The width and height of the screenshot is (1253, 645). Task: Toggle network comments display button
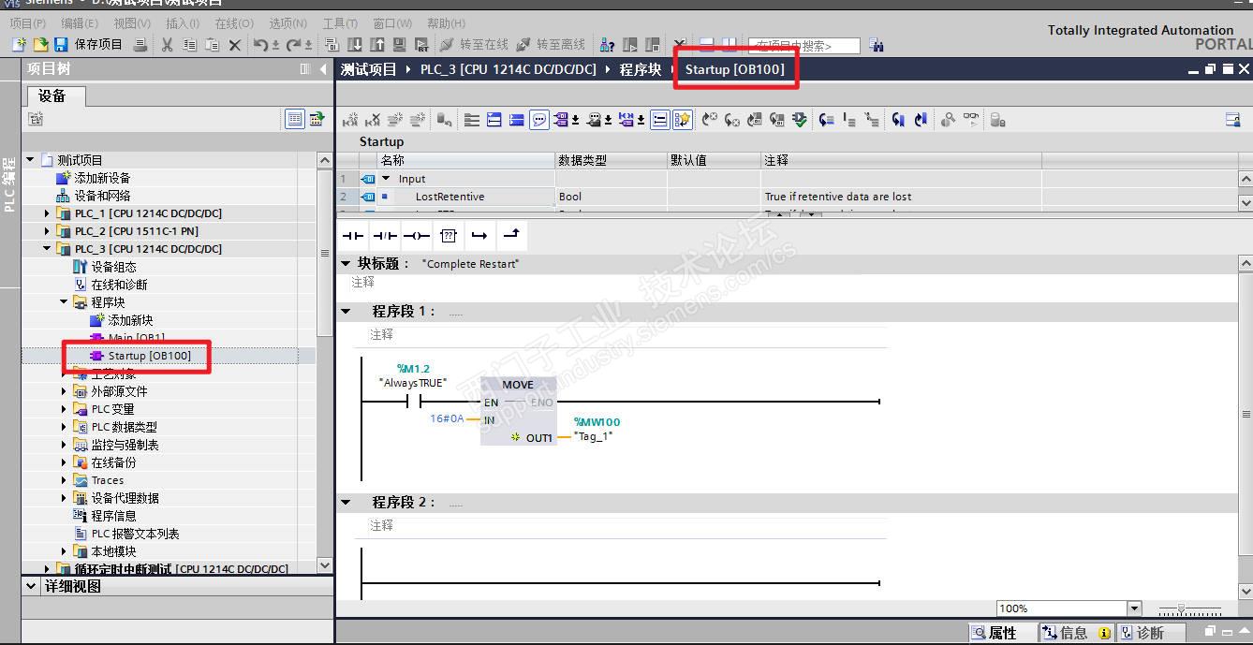[539, 120]
